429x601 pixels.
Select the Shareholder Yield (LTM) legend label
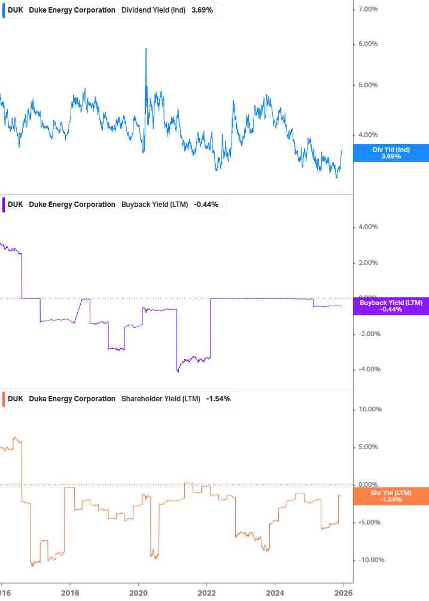tap(160, 399)
